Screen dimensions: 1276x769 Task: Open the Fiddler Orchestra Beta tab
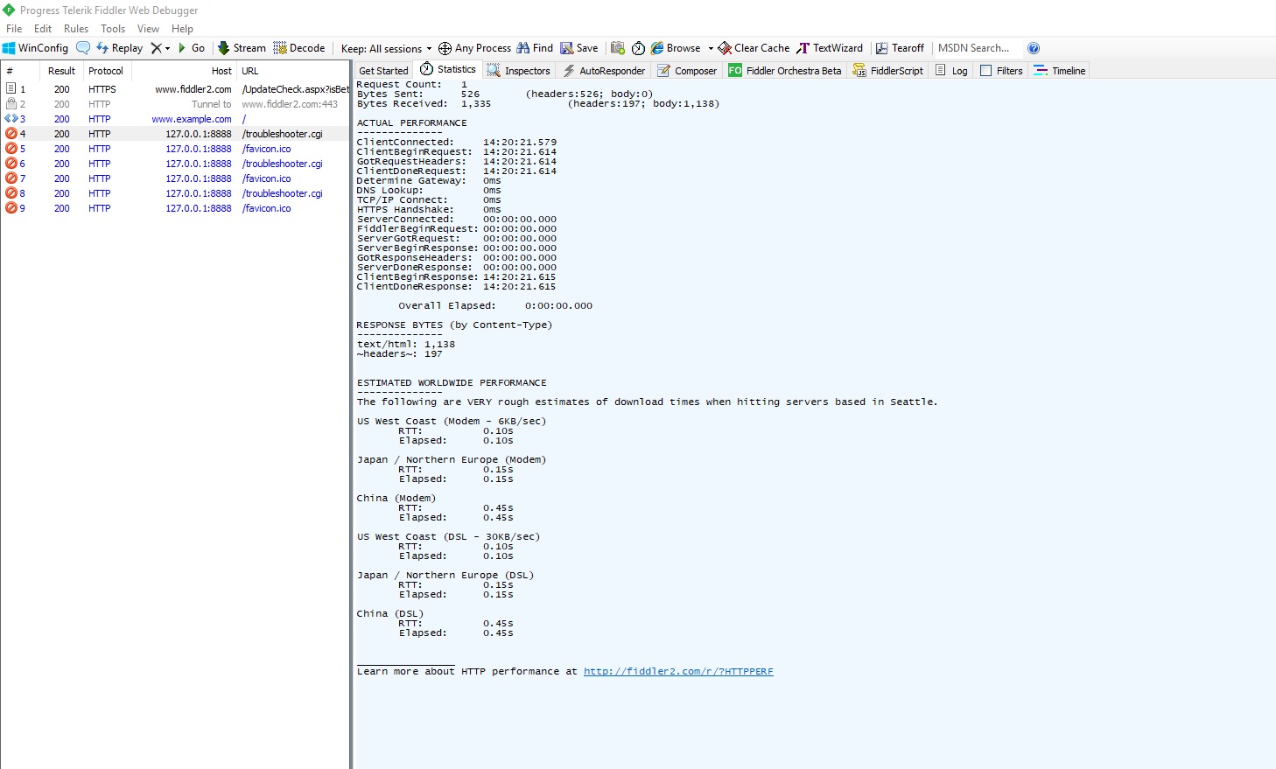pos(785,71)
